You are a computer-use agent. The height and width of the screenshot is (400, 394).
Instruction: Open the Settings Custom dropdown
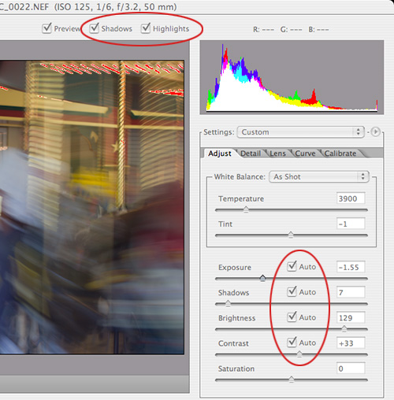[300, 132]
